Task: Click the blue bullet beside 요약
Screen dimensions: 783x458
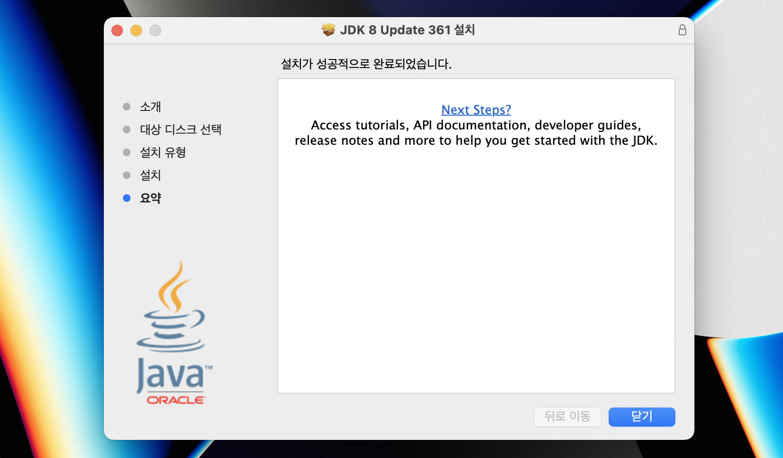Action: coord(127,198)
